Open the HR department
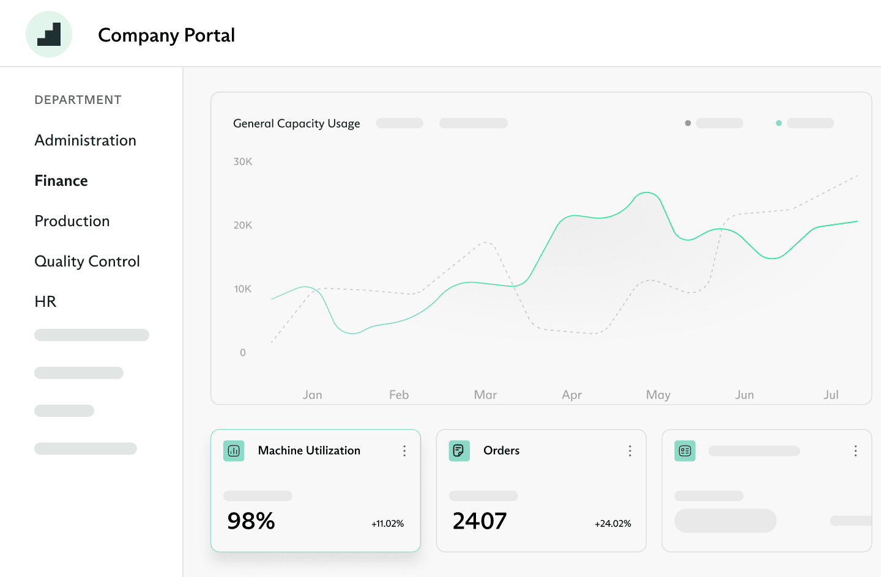881x577 pixels. [x=45, y=302]
